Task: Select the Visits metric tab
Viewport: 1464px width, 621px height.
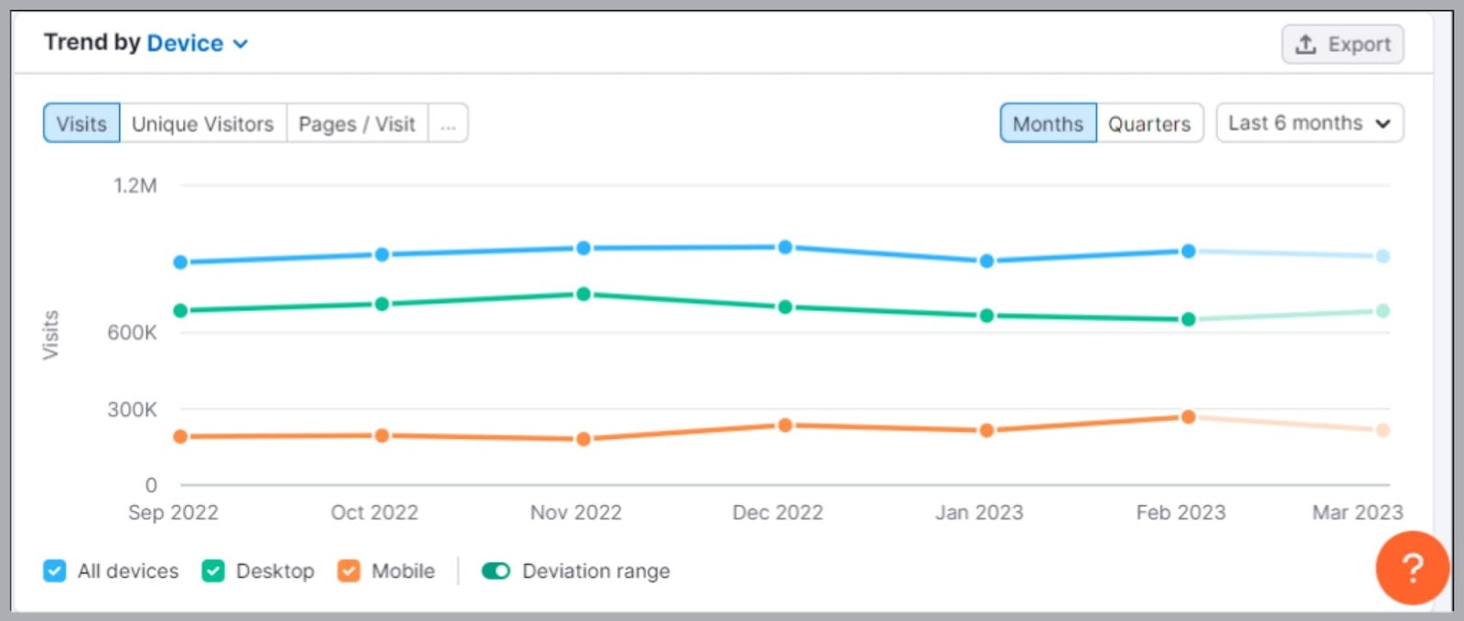Action: (81, 123)
